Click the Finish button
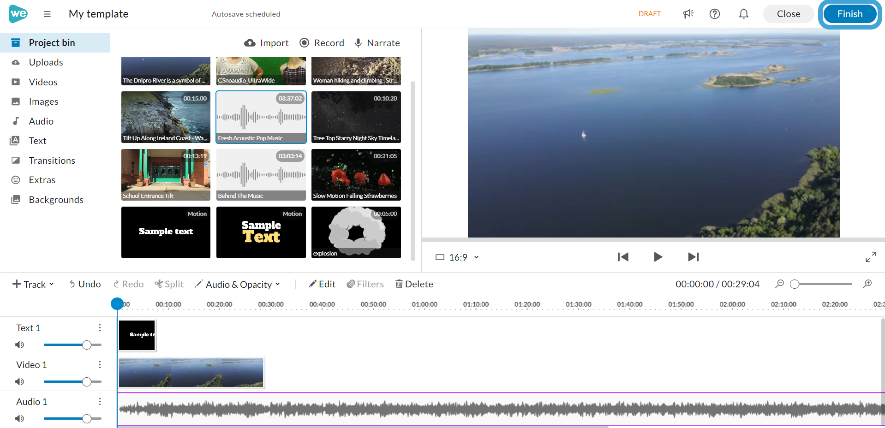 point(849,13)
